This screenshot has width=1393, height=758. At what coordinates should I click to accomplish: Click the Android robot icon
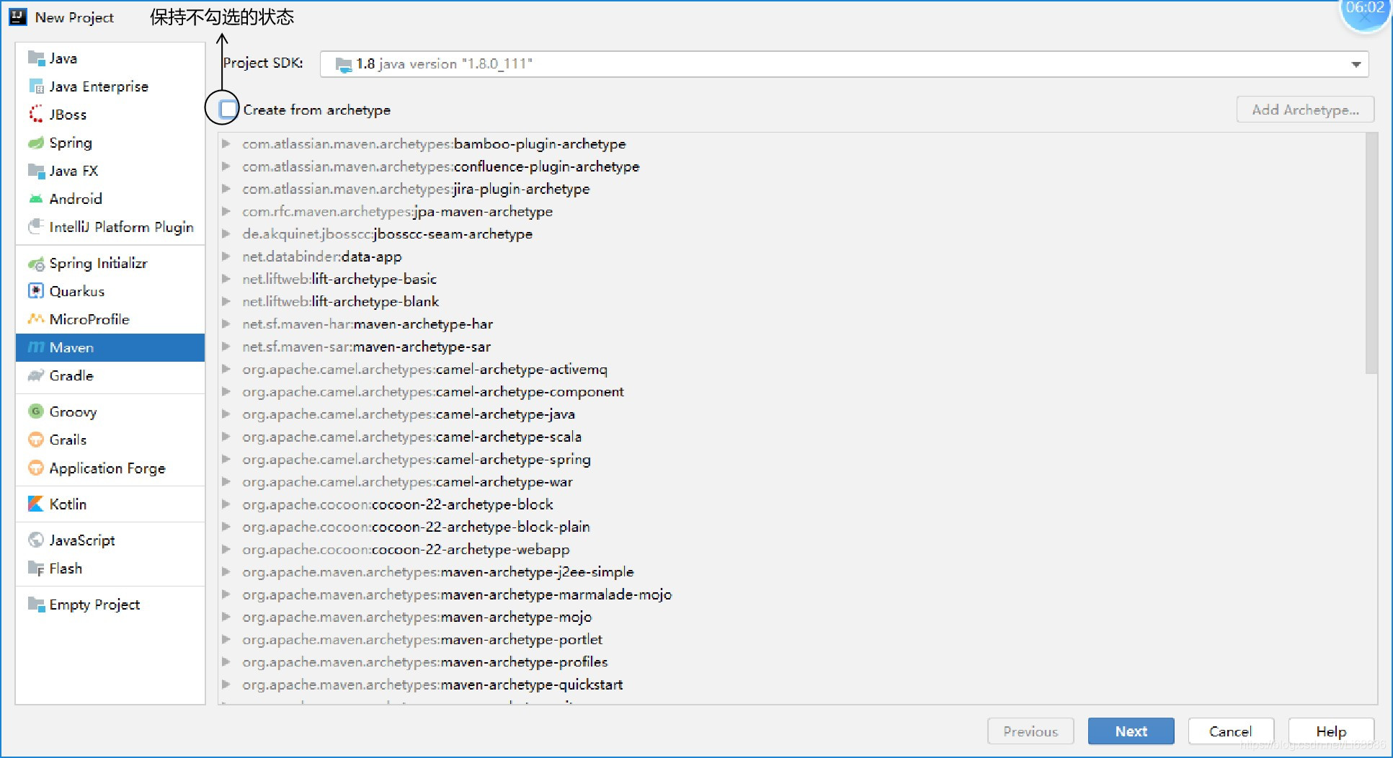pyautogui.click(x=35, y=199)
